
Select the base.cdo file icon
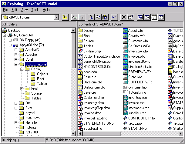coord(80,72)
